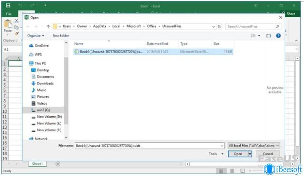Click Share button in Excel window
The width and height of the screenshot is (304, 176).
pyautogui.click(x=289, y=14)
